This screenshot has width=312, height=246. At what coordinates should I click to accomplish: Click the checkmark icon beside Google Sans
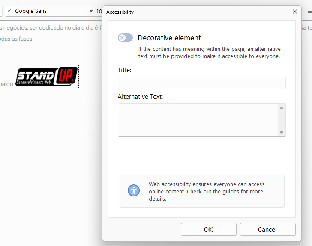click(x=9, y=11)
